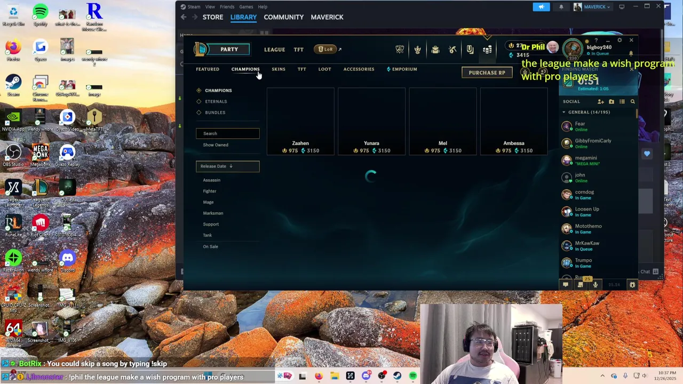This screenshot has height=384, width=683.
Task: Switch to the Skins store tab
Action: tap(279, 69)
